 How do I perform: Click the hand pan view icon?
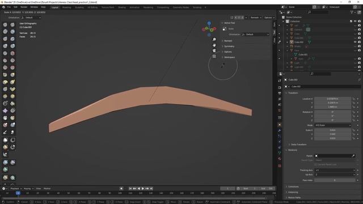214,45
